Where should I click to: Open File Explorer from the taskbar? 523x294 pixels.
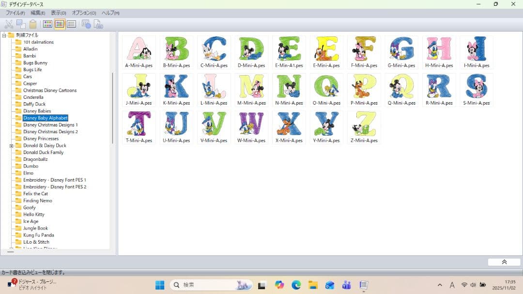(x=313, y=285)
